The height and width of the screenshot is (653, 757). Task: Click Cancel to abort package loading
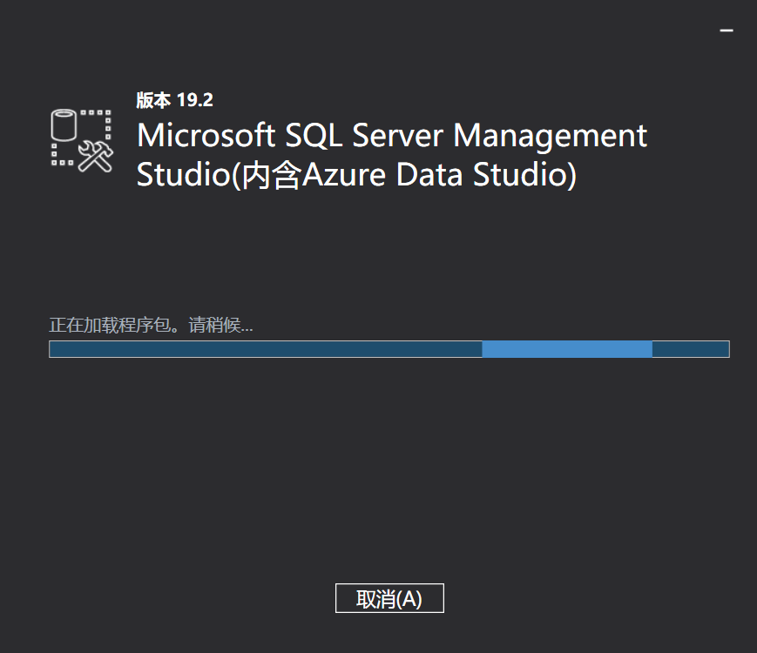pos(389,598)
